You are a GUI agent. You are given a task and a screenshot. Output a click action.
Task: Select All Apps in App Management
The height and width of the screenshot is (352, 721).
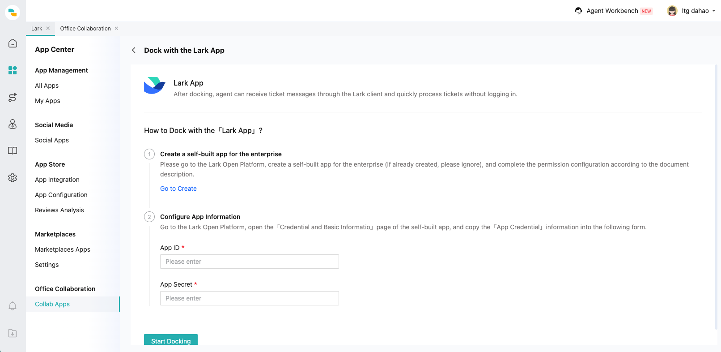point(47,86)
